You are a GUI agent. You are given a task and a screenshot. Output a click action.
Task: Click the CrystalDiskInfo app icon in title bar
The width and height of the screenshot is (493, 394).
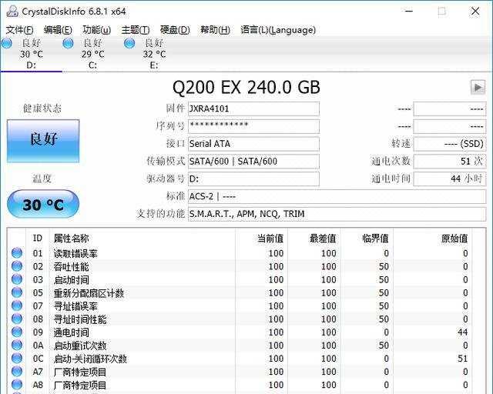click(x=12, y=12)
